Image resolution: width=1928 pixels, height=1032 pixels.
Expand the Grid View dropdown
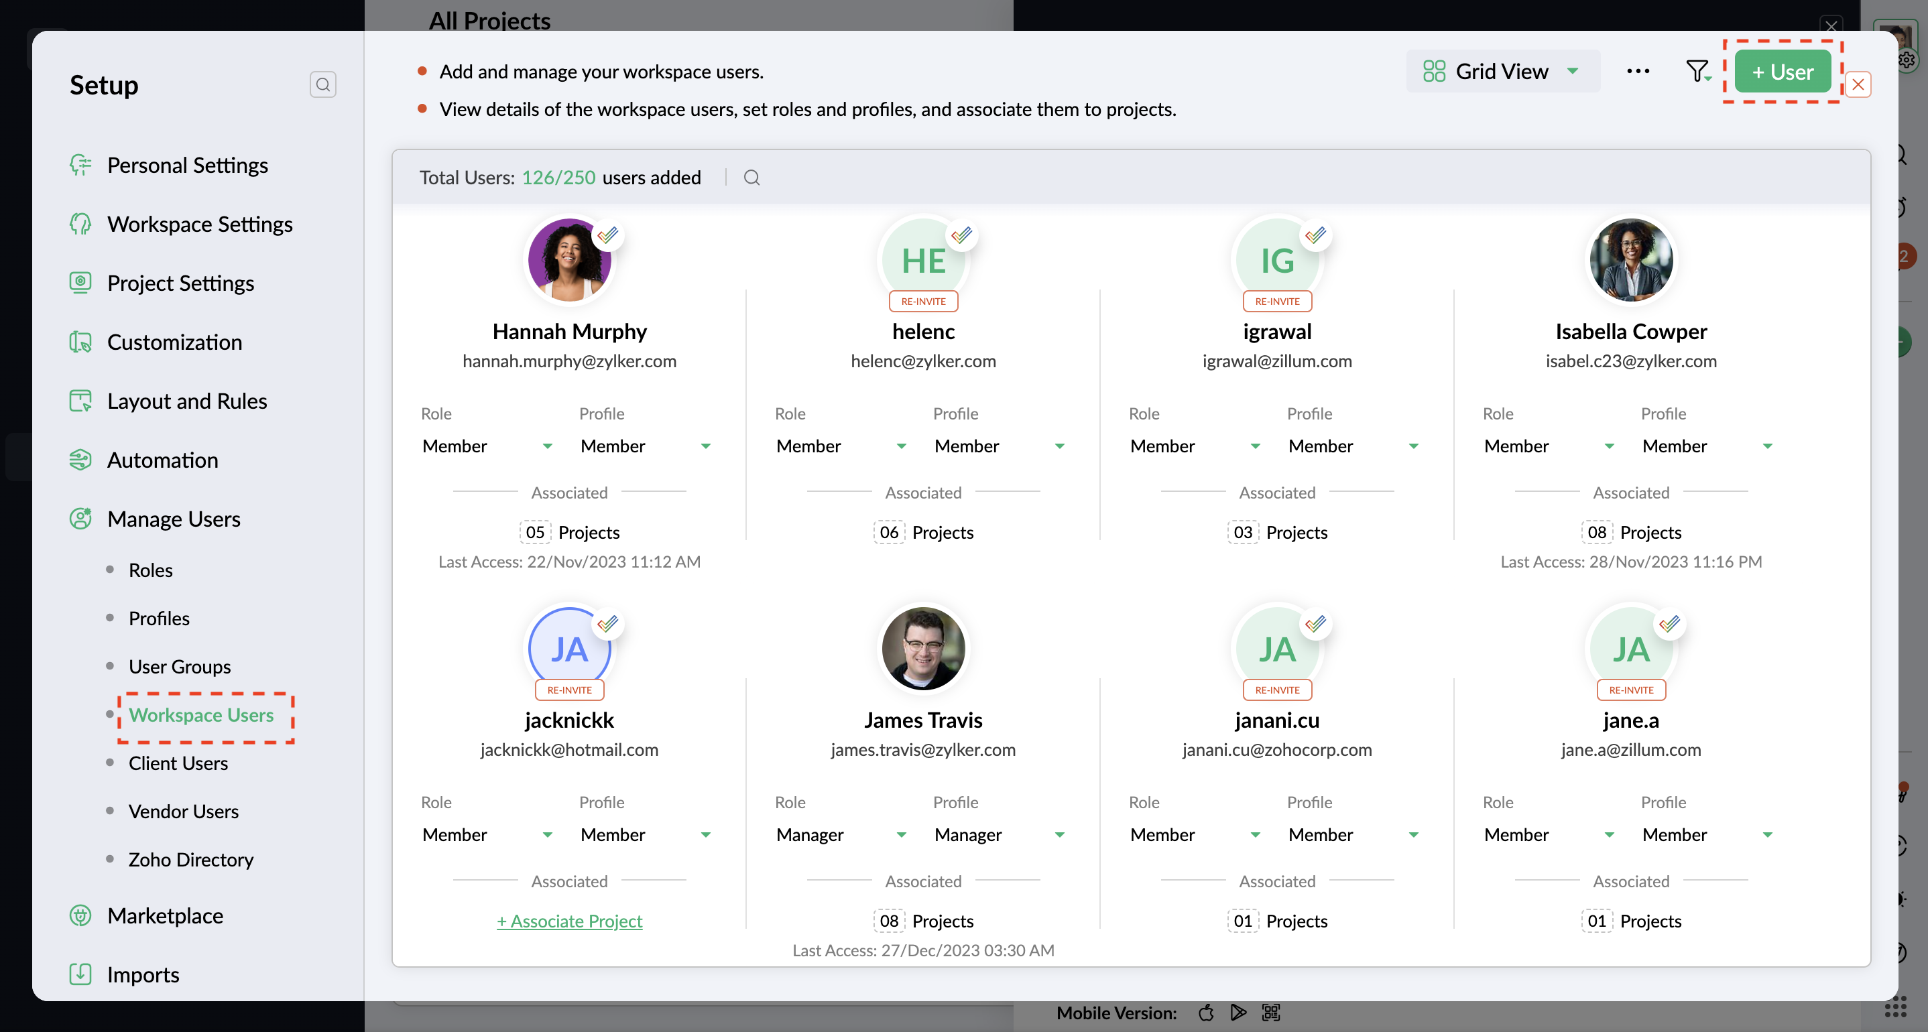click(x=1502, y=72)
